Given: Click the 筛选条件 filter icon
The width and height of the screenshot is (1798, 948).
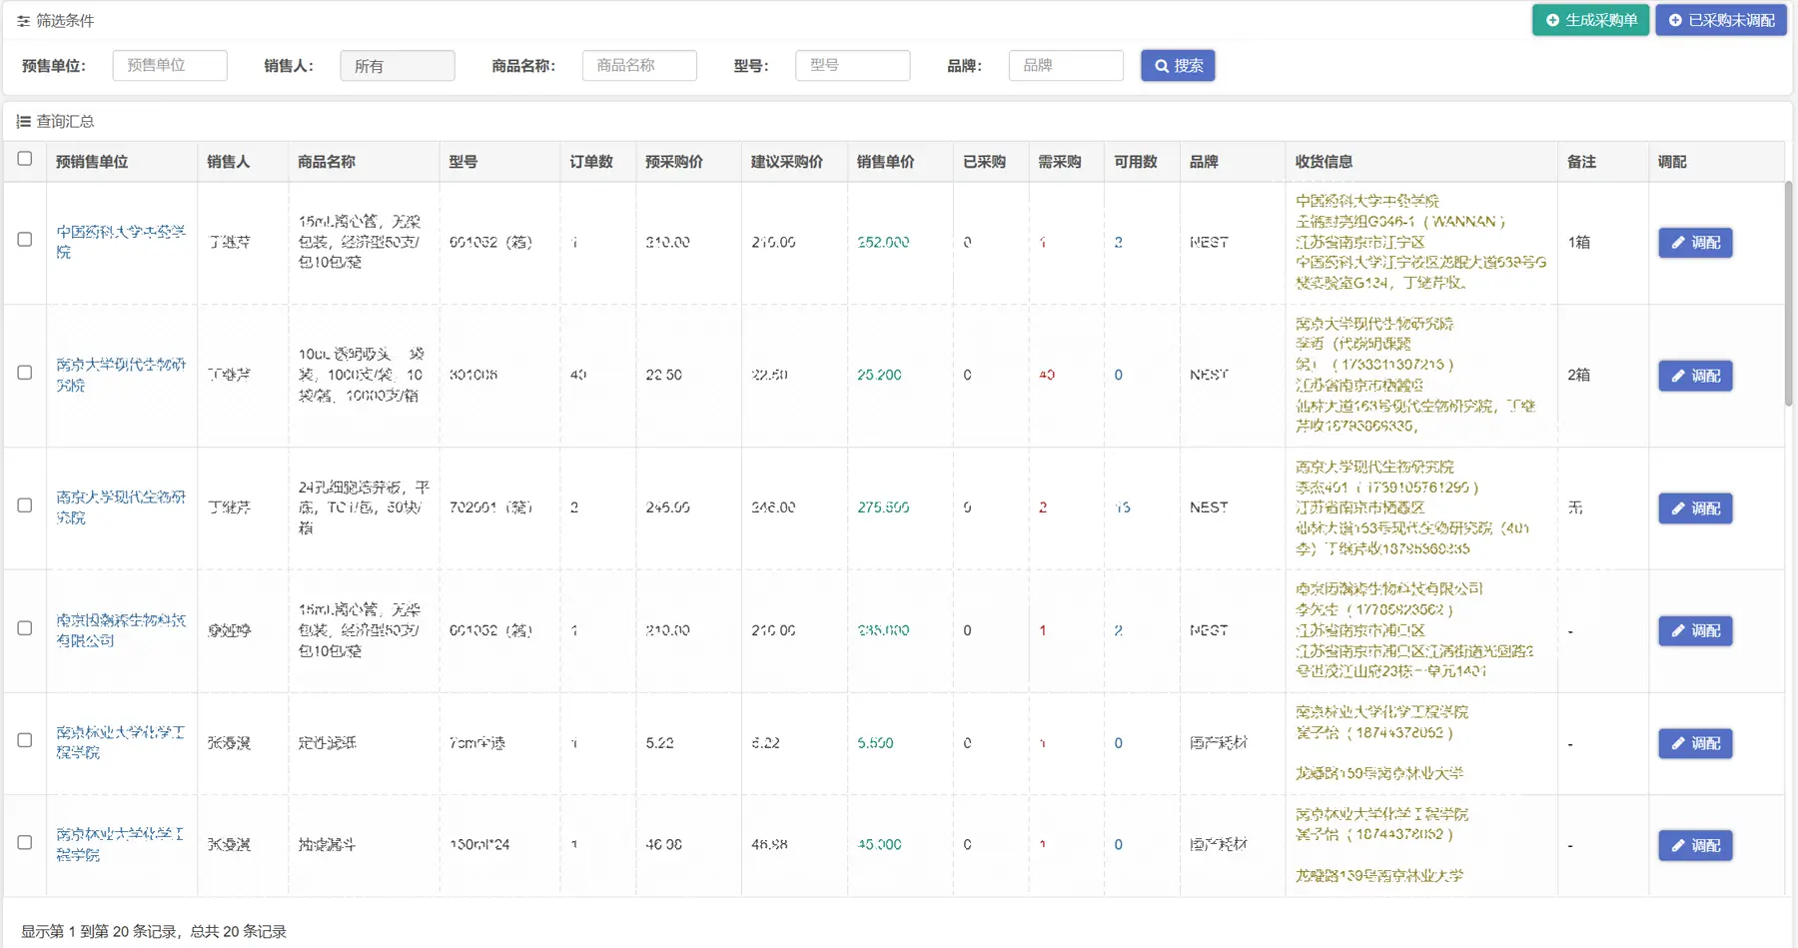Looking at the screenshot, I should [23, 21].
